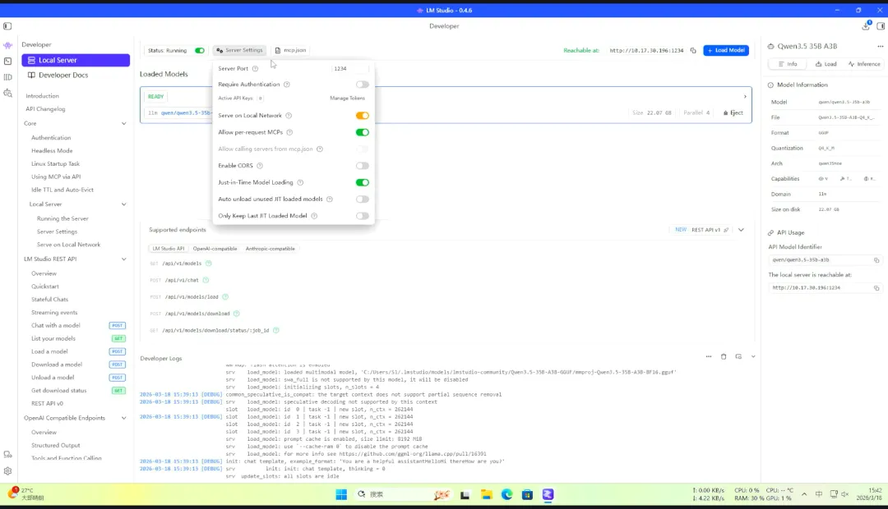Open File Explorer from the taskbar

(487, 495)
